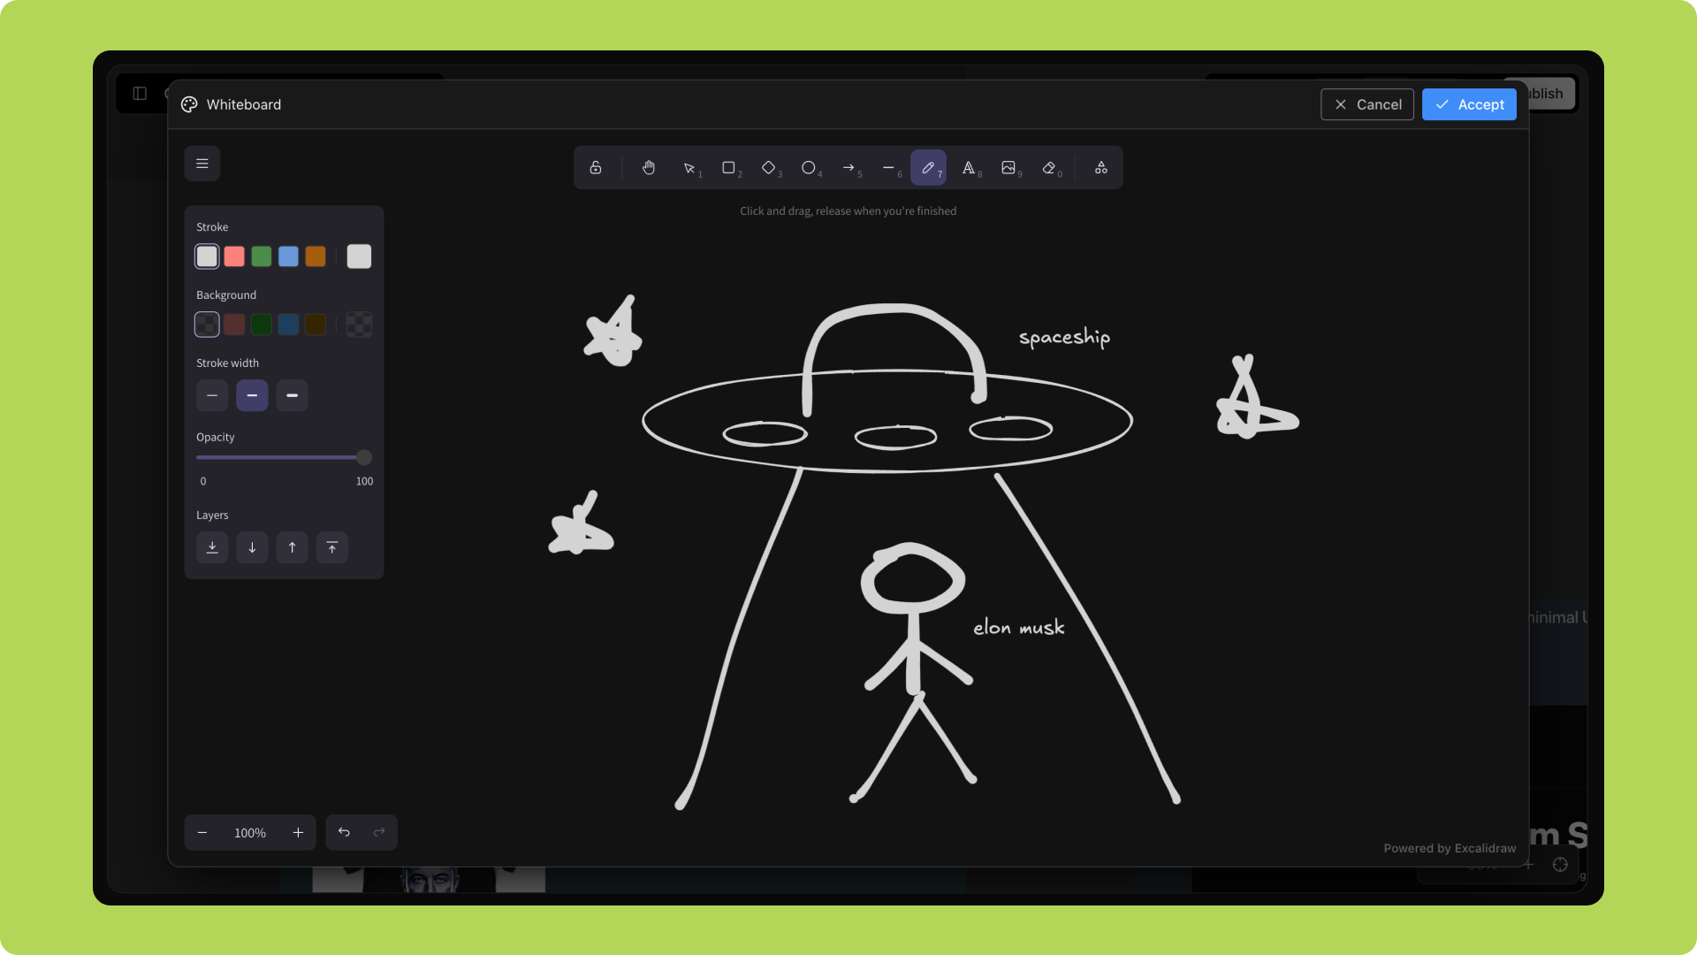Image resolution: width=1697 pixels, height=955 pixels.
Task: Select the Hand pan tool
Action: [649, 168]
